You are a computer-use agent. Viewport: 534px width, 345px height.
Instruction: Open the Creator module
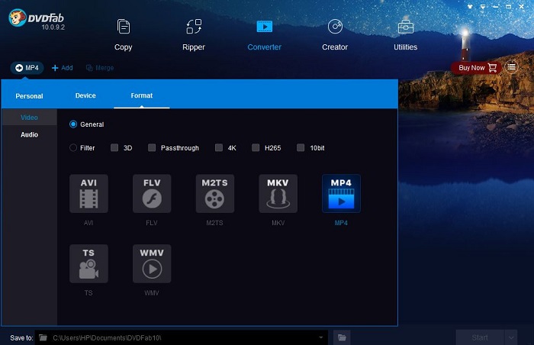(335, 34)
